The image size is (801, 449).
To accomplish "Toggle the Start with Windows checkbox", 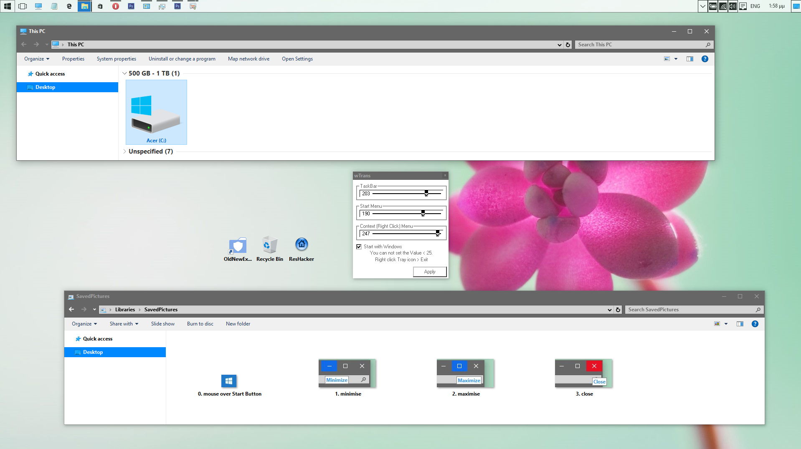I will 359,247.
